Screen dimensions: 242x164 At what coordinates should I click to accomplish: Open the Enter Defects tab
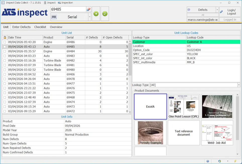(x=21, y=27)
